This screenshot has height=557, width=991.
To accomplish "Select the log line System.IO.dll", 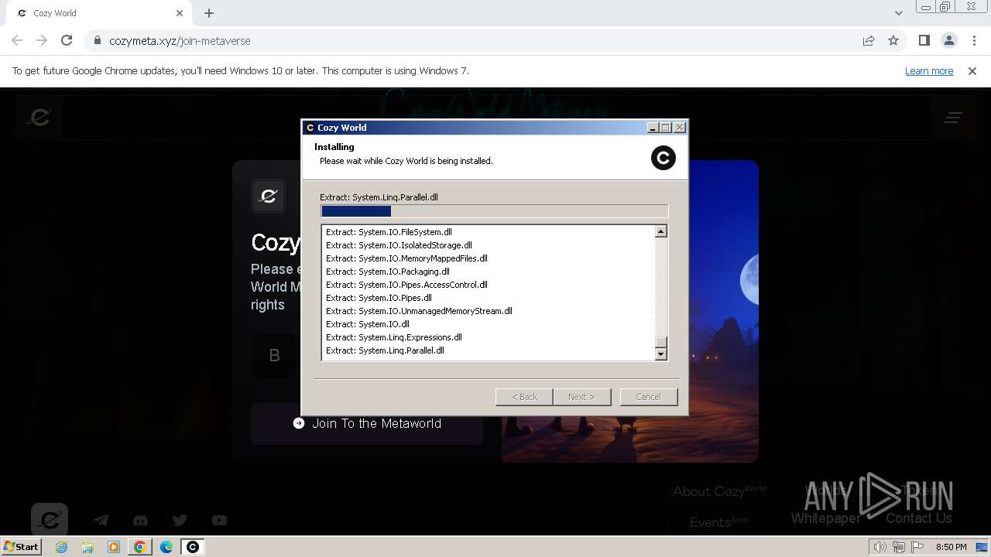I will pos(368,324).
